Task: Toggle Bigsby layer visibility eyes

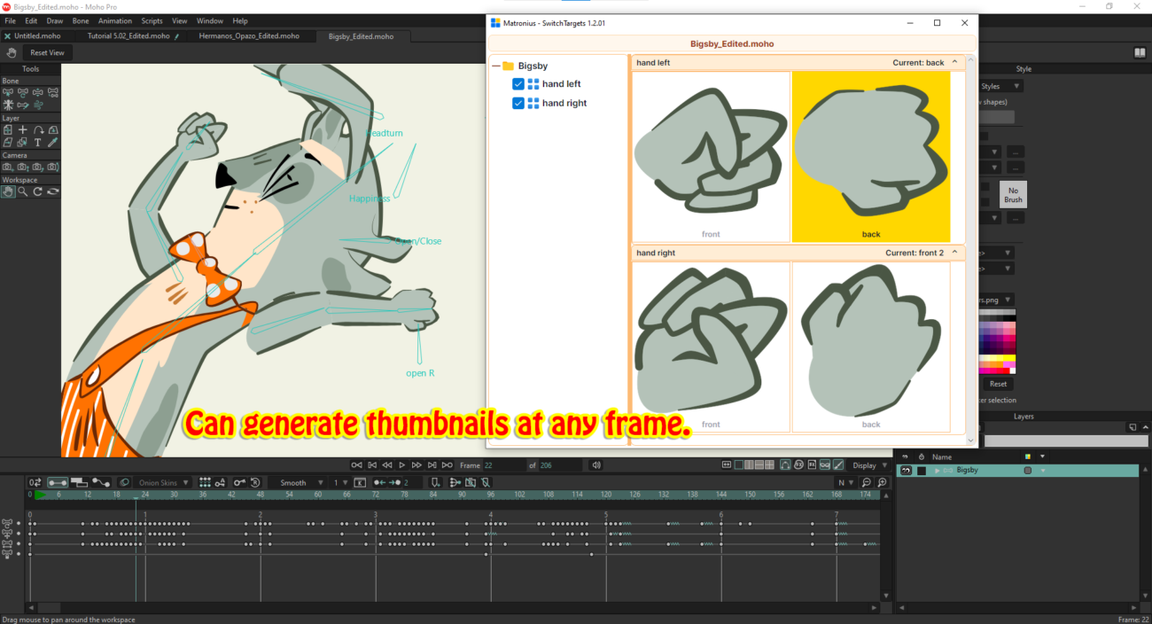Action: click(906, 471)
